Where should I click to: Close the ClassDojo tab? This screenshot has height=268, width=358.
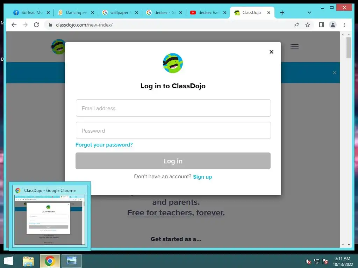pyautogui.click(x=269, y=13)
